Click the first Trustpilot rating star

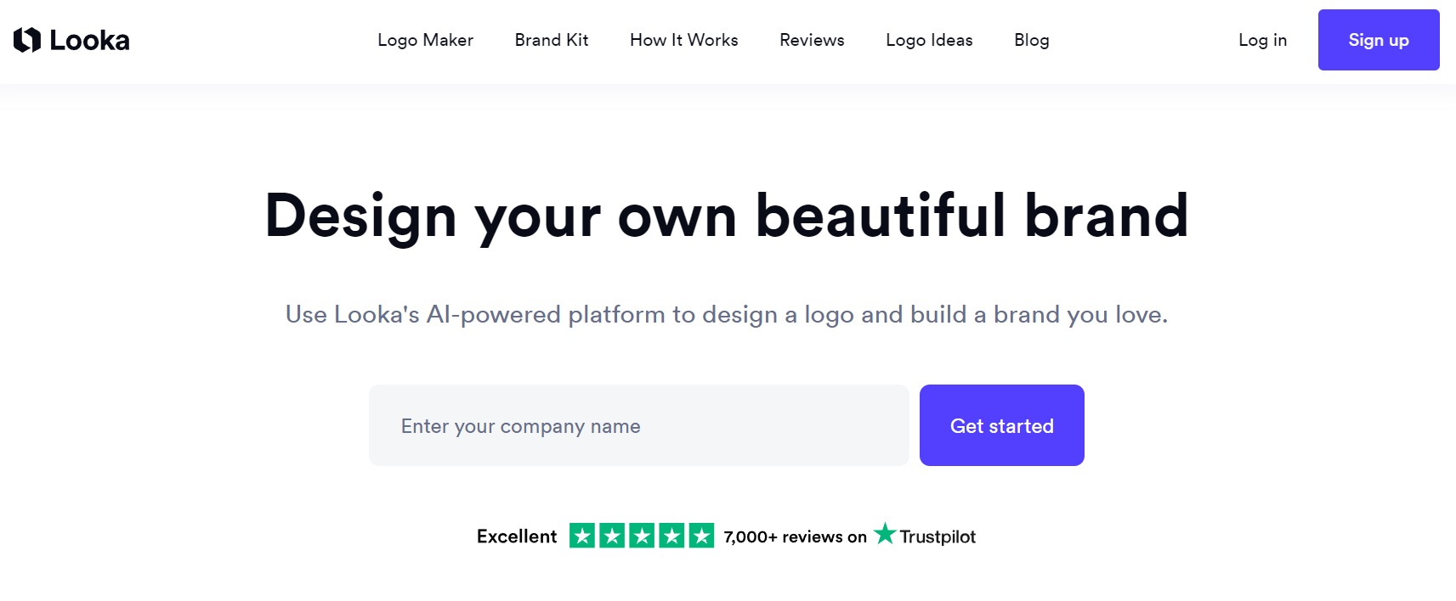[x=582, y=536]
